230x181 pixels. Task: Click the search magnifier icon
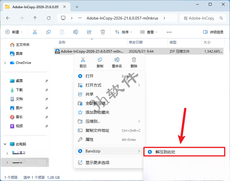coord(221,18)
